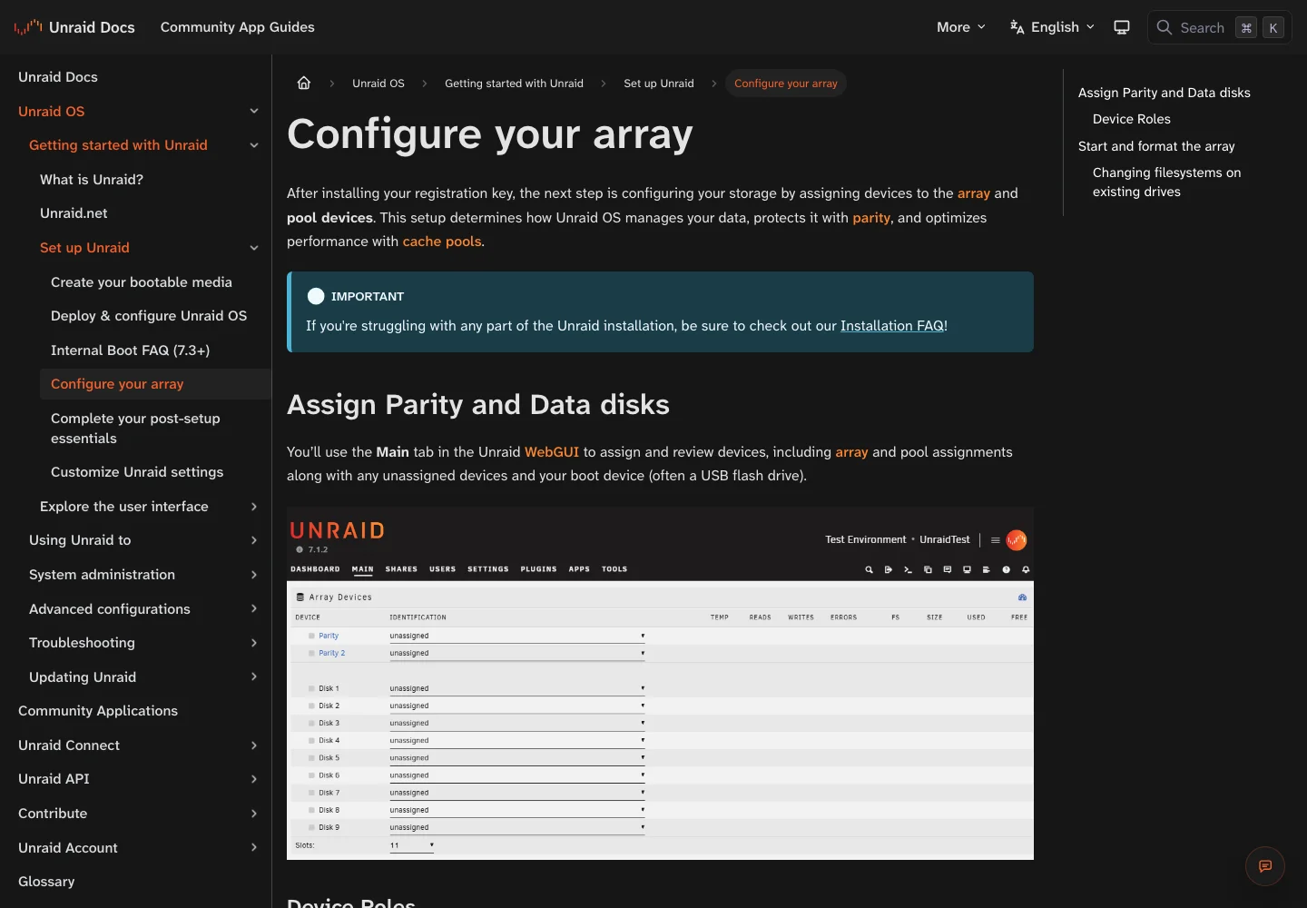Expand the Troubleshooting sidebar chevron
This screenshot has width=1307, height=908.
pos(254,643)
